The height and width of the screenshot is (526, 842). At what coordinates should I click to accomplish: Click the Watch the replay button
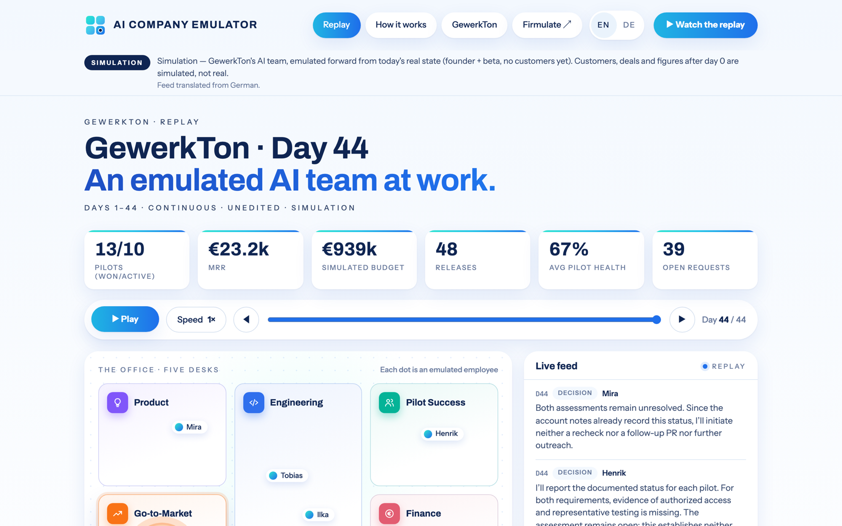pos(705,25)
